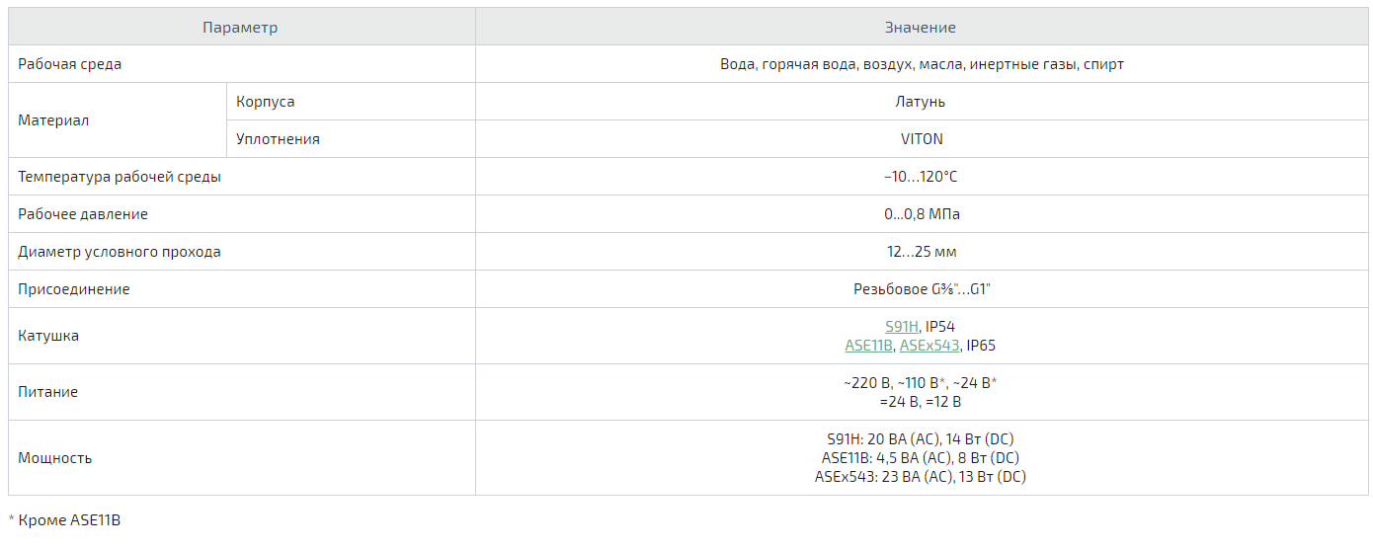Select the '=24 В, =12 В' line
The image size is (1373, 550).
tap(921, 402)
